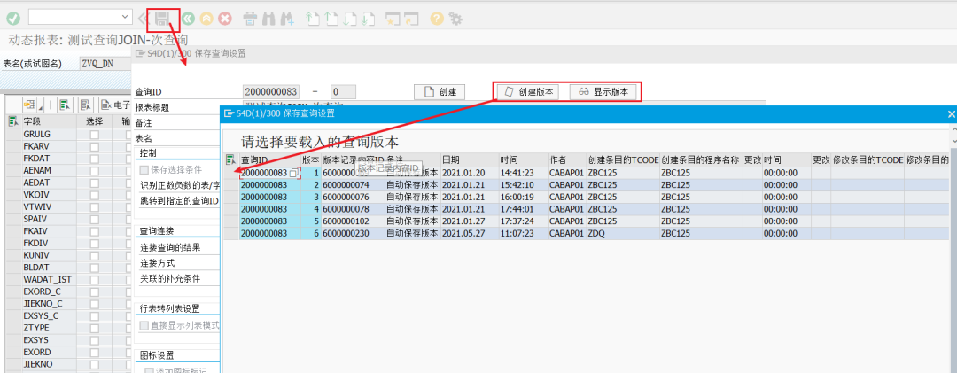The height and width of the screenshot is (373, 957).
Task: Click the 创建版本 button
Action: [528, 92]
